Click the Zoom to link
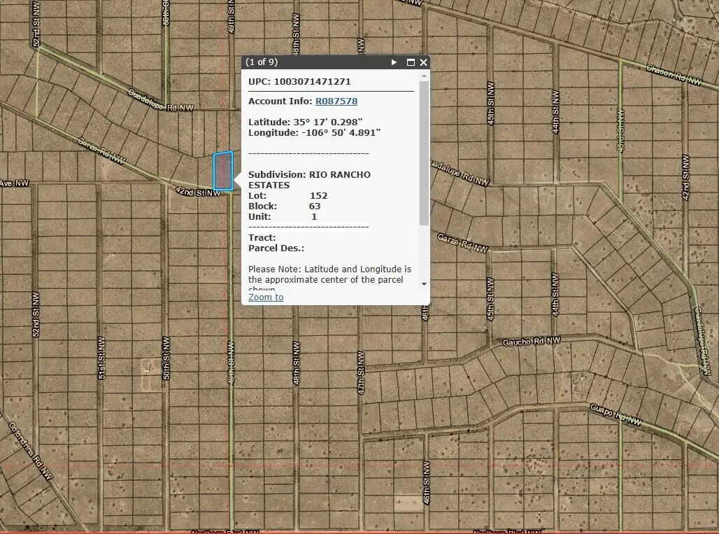Screen dimensions: 719x534 (265, 297)
